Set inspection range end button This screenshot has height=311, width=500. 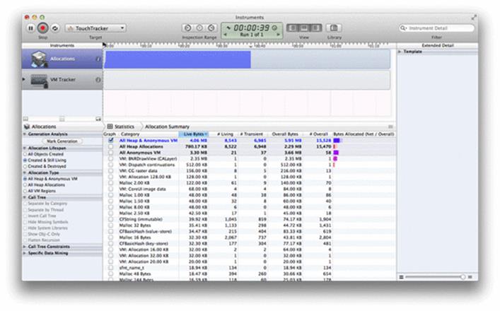tap(211, 28)
